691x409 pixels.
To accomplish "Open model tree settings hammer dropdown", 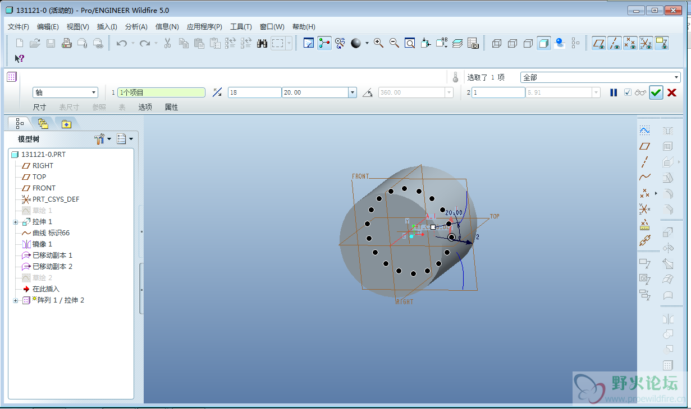I will pyautogui.click(x=103, y=139).
